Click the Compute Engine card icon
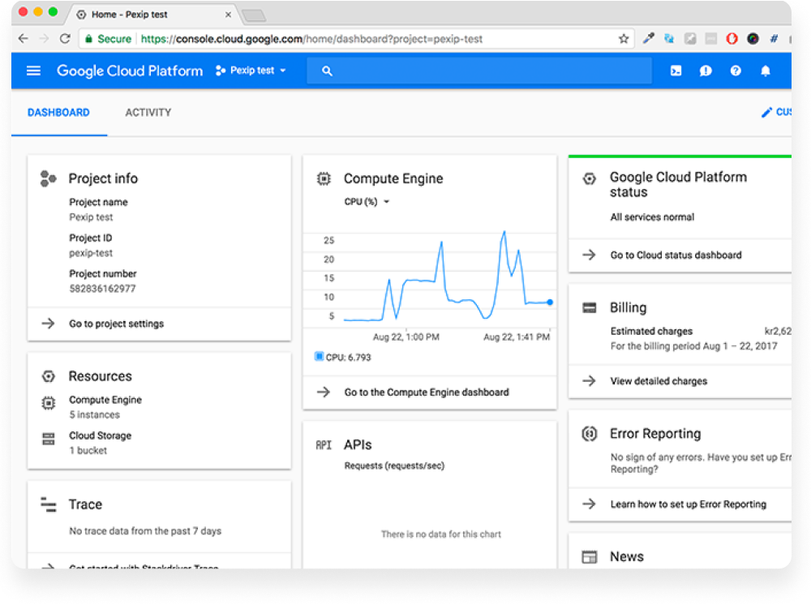 pyautogui.click(x=325, y=178)
